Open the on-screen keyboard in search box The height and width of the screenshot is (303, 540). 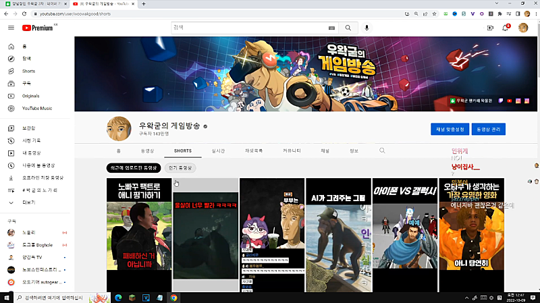331,28
